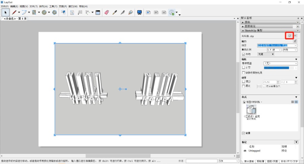Screen dimensions: 304x164
Task: Switch to the 剪贴簿 tray tab
Action: point(260,161)
